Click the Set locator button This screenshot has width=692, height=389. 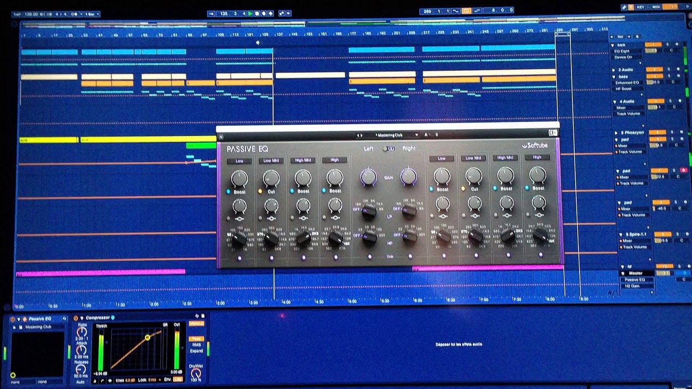point(621,37)
